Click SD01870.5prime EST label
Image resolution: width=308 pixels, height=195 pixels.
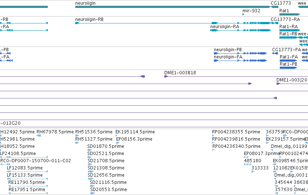(106, 146)
